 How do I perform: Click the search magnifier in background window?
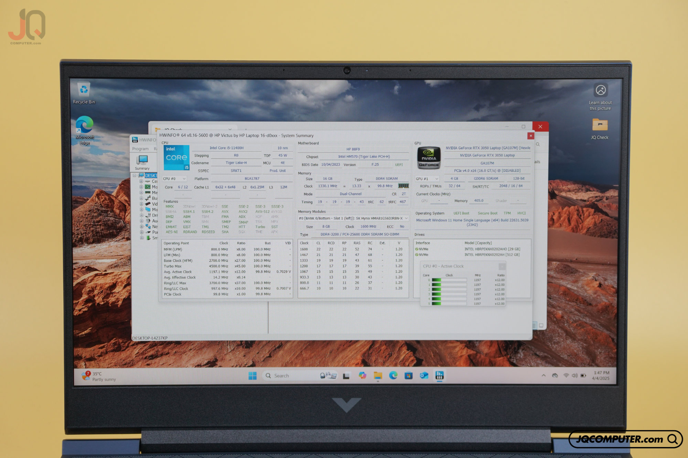click(x=538, y=145)
